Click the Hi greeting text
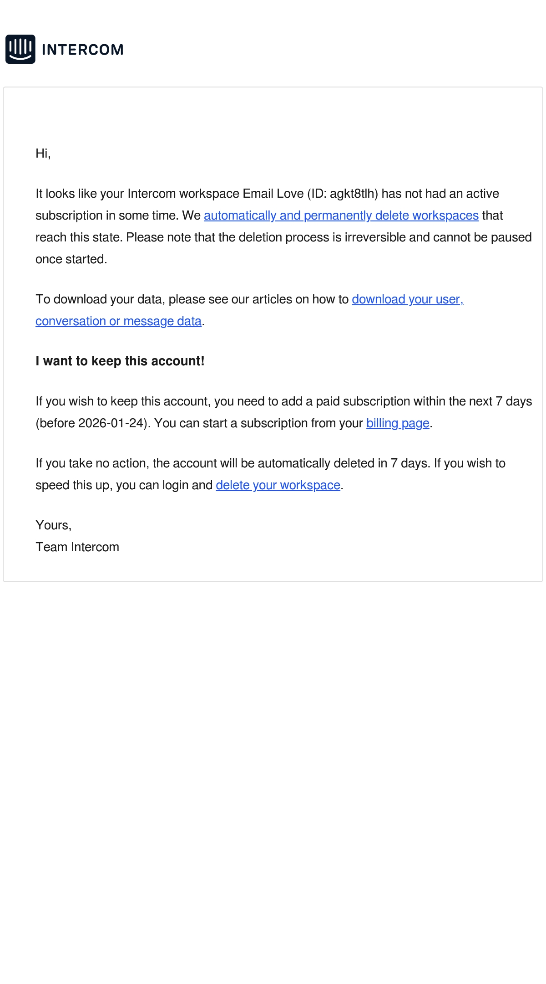546x984 pixels. pyautogui.click(x=43, y=154)
